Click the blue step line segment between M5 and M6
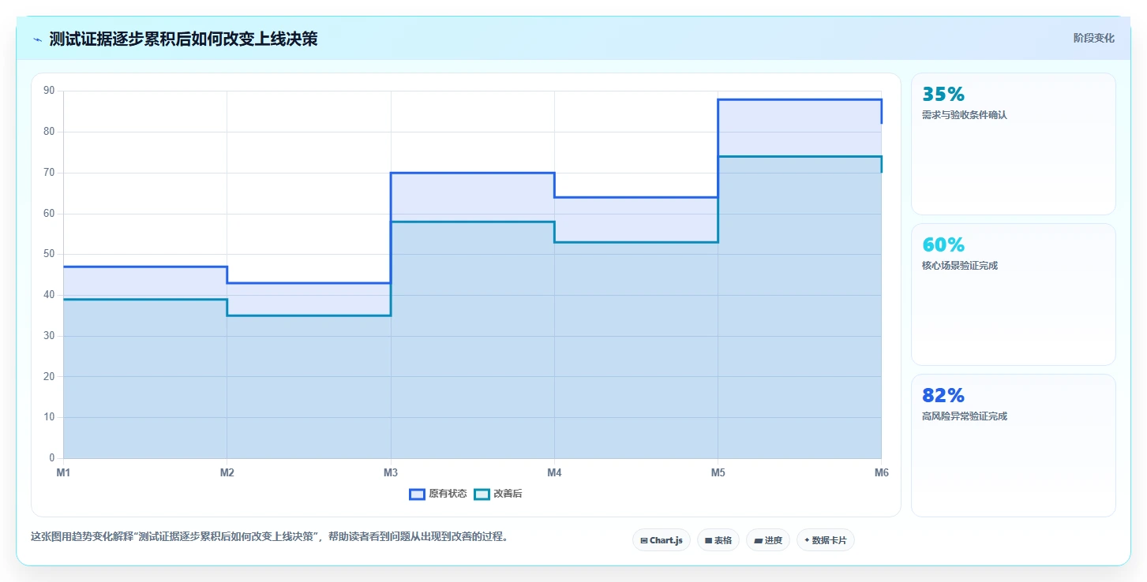This screenshot has width=1147, height=582. pyautogui.click(x=800, y=99)
